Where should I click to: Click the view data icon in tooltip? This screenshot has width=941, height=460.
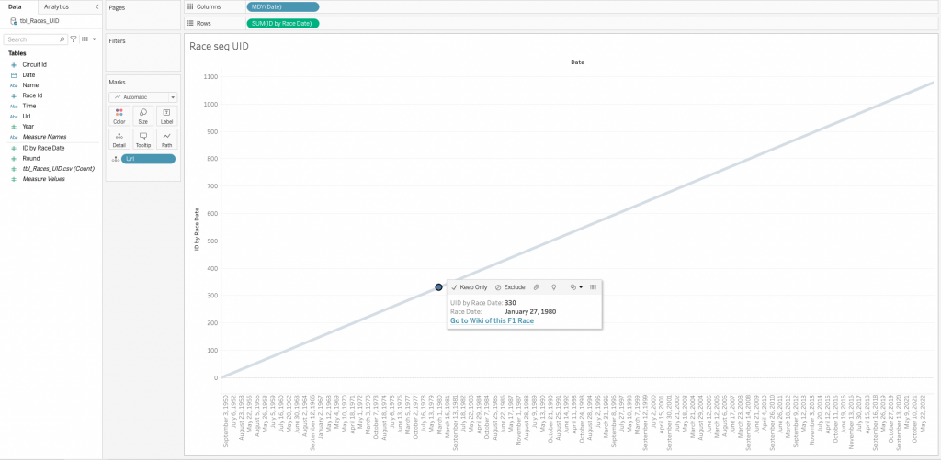coord(593,287)
